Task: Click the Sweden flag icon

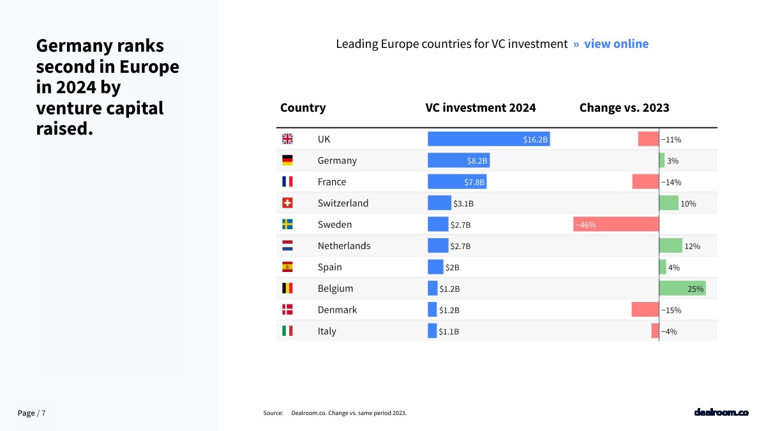Action: coord(287,224)
